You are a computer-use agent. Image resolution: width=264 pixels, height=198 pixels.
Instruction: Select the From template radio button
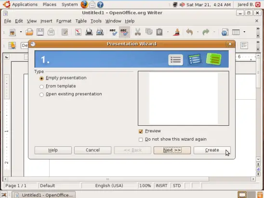click(41, 87)
